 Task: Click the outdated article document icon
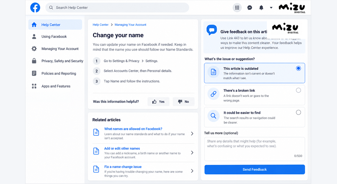pyautogui.click(x=213, y=72)
